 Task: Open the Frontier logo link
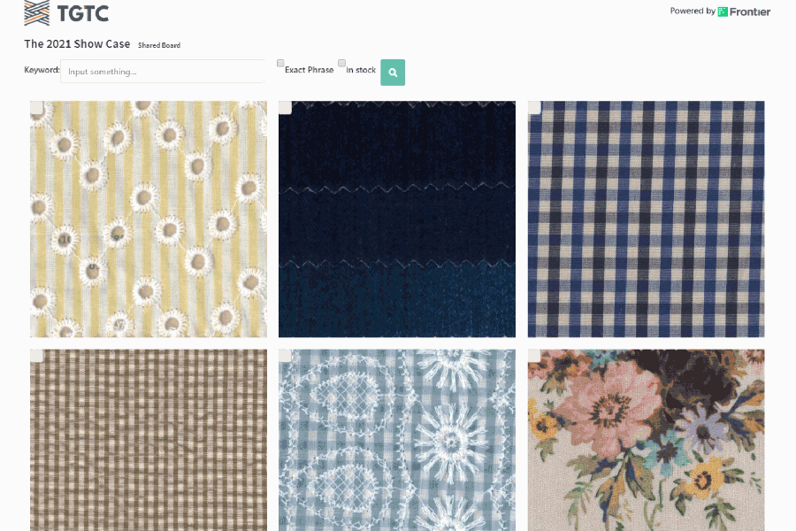[x=744, y=12]
